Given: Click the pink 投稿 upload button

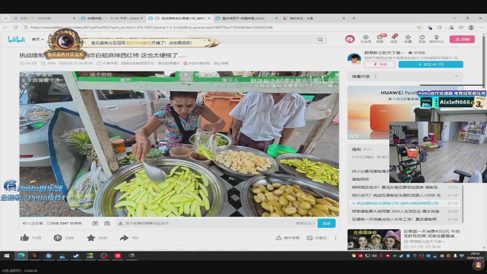Looking at the screenshot, I should (x=462, y=39).
